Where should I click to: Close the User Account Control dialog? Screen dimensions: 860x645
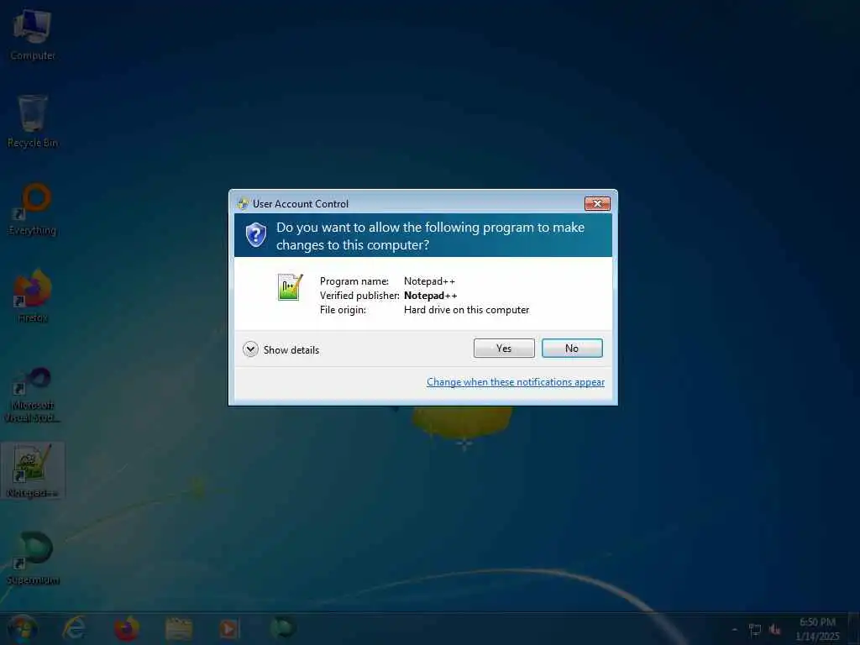pyautogui.click(x=597, y=203)
